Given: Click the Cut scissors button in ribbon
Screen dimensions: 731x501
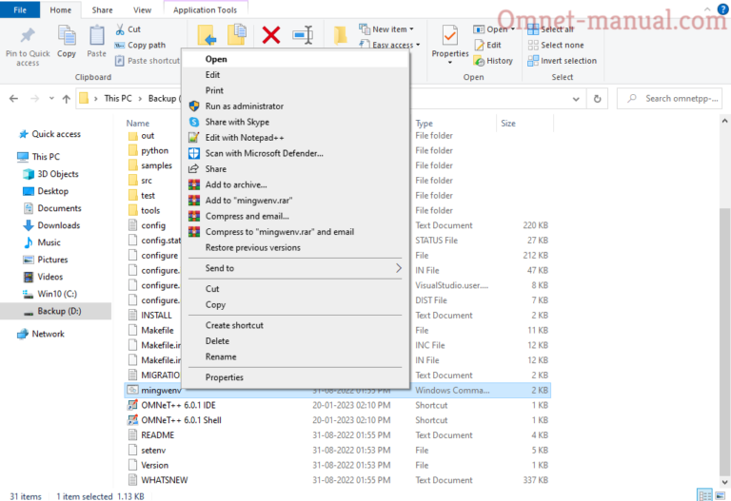Looking at the screenshot, I should (x=128, y=29).
